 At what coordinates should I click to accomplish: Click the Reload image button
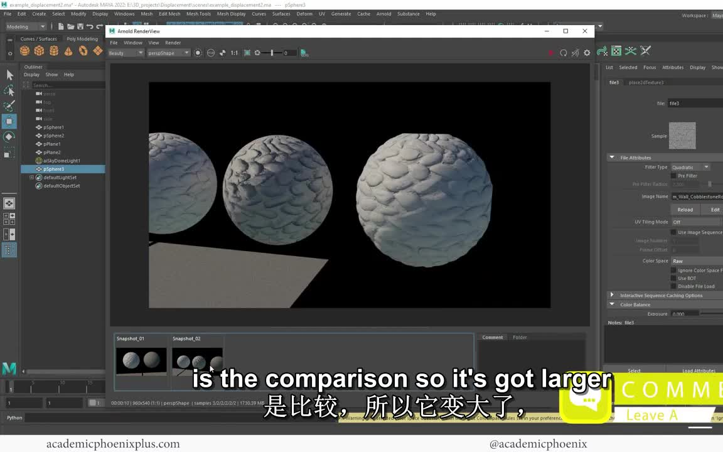pos(685,210)
